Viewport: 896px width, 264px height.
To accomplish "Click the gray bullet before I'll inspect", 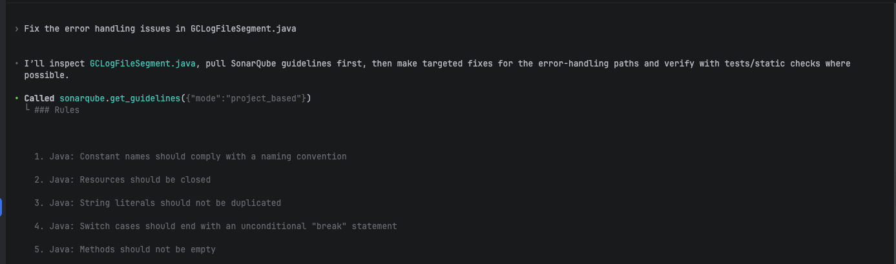I will [x=16, y=64].
